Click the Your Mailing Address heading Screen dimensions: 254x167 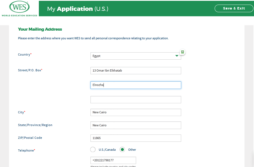pos(39,29)
